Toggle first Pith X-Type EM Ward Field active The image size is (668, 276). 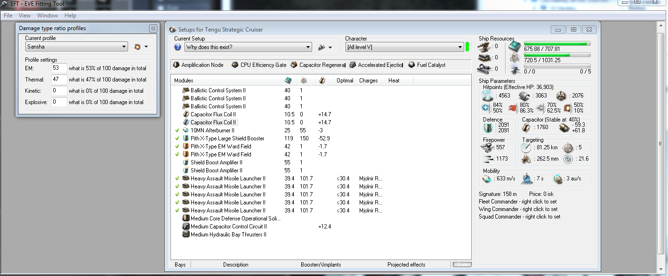point(177,146)
